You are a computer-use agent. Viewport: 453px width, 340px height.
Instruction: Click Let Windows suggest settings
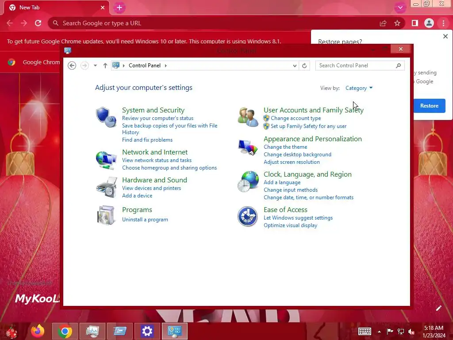(298, 218)
